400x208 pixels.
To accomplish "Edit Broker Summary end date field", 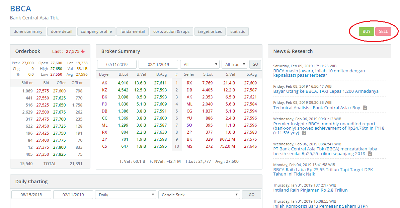I will tap(158, 64).
